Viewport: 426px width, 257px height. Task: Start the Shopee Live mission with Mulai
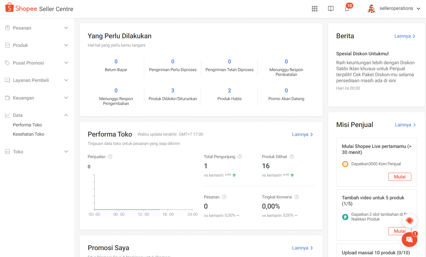400,177
